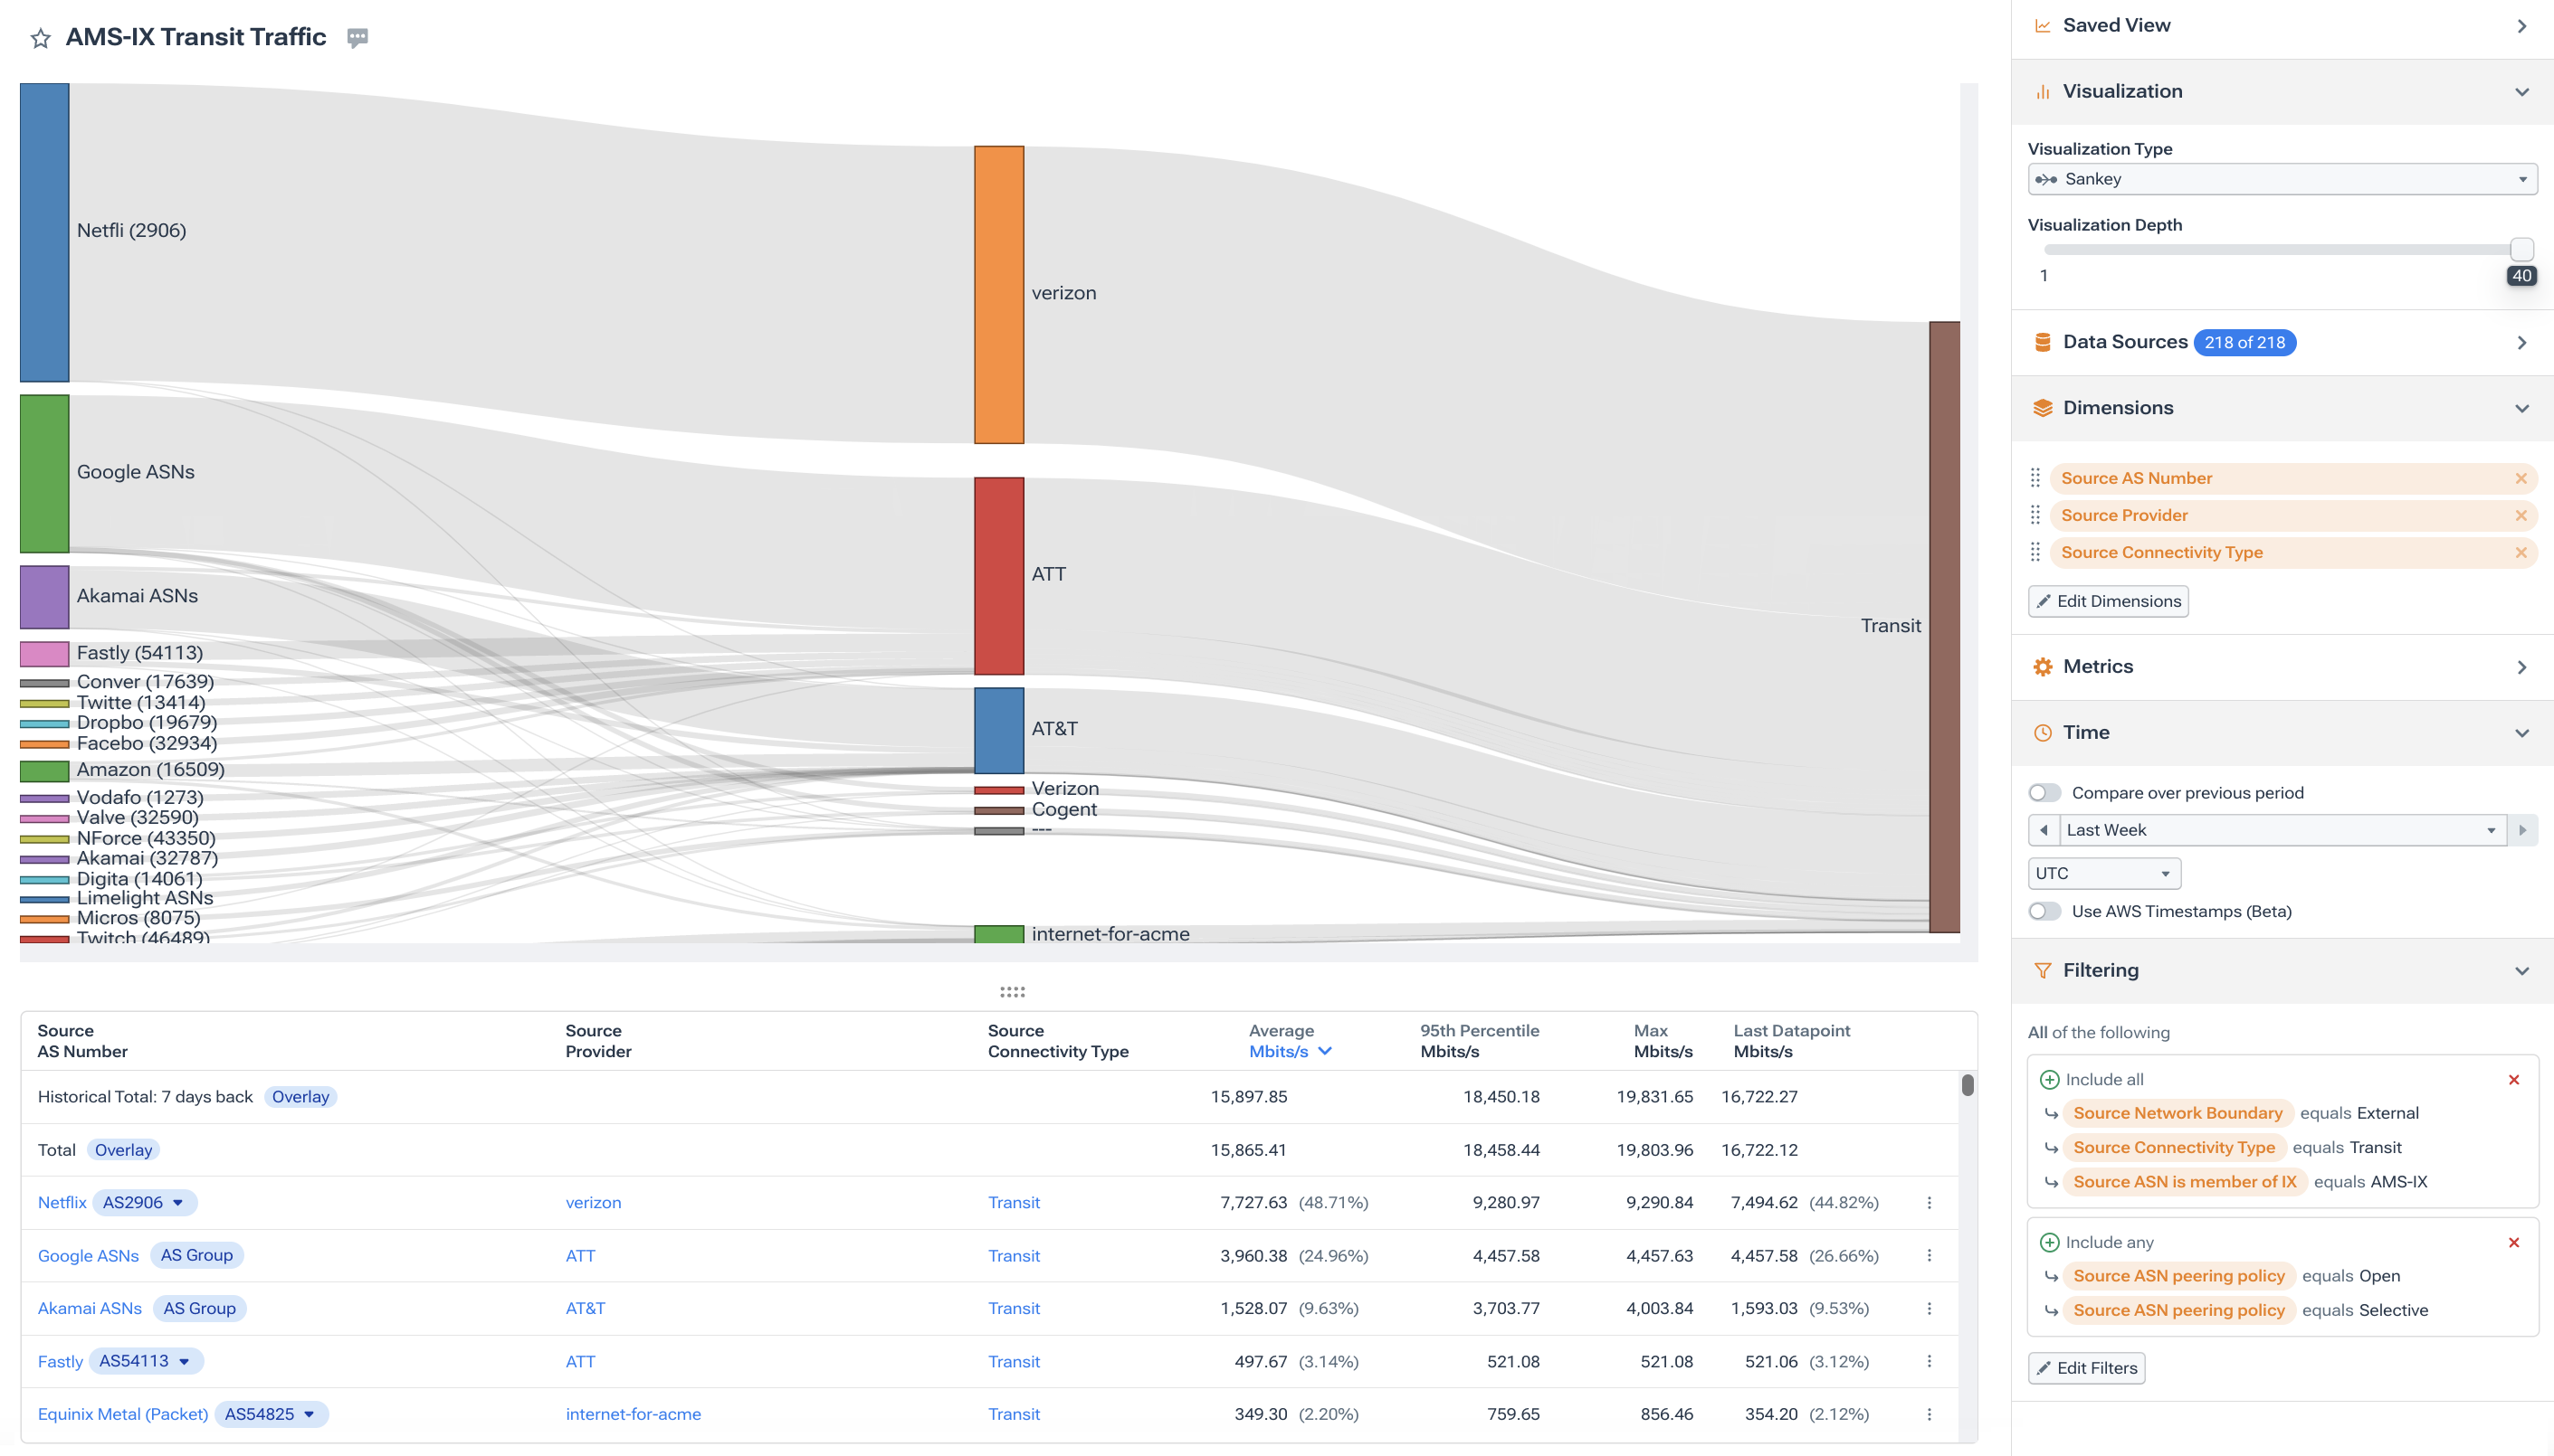
Task: Enable Compare over previous period
Action: click(x=2044, y=792)
